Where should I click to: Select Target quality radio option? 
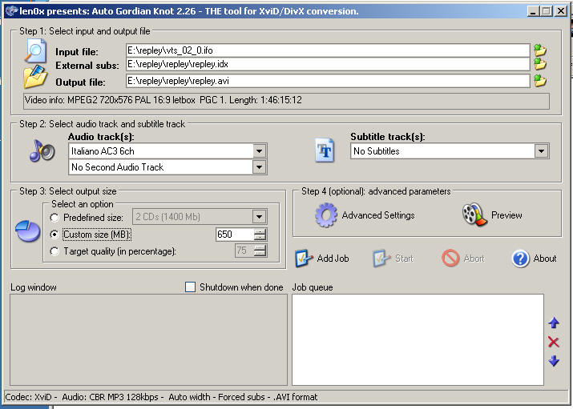[x=54, y=251]
